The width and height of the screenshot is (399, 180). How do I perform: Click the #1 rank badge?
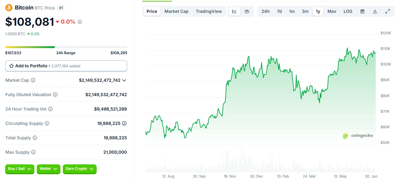(61, 8)
